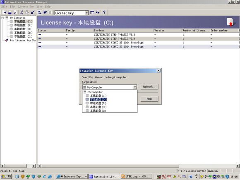
Task: Select the WINCC RT 1024 PowerTags row
Action: coord(138,43)
